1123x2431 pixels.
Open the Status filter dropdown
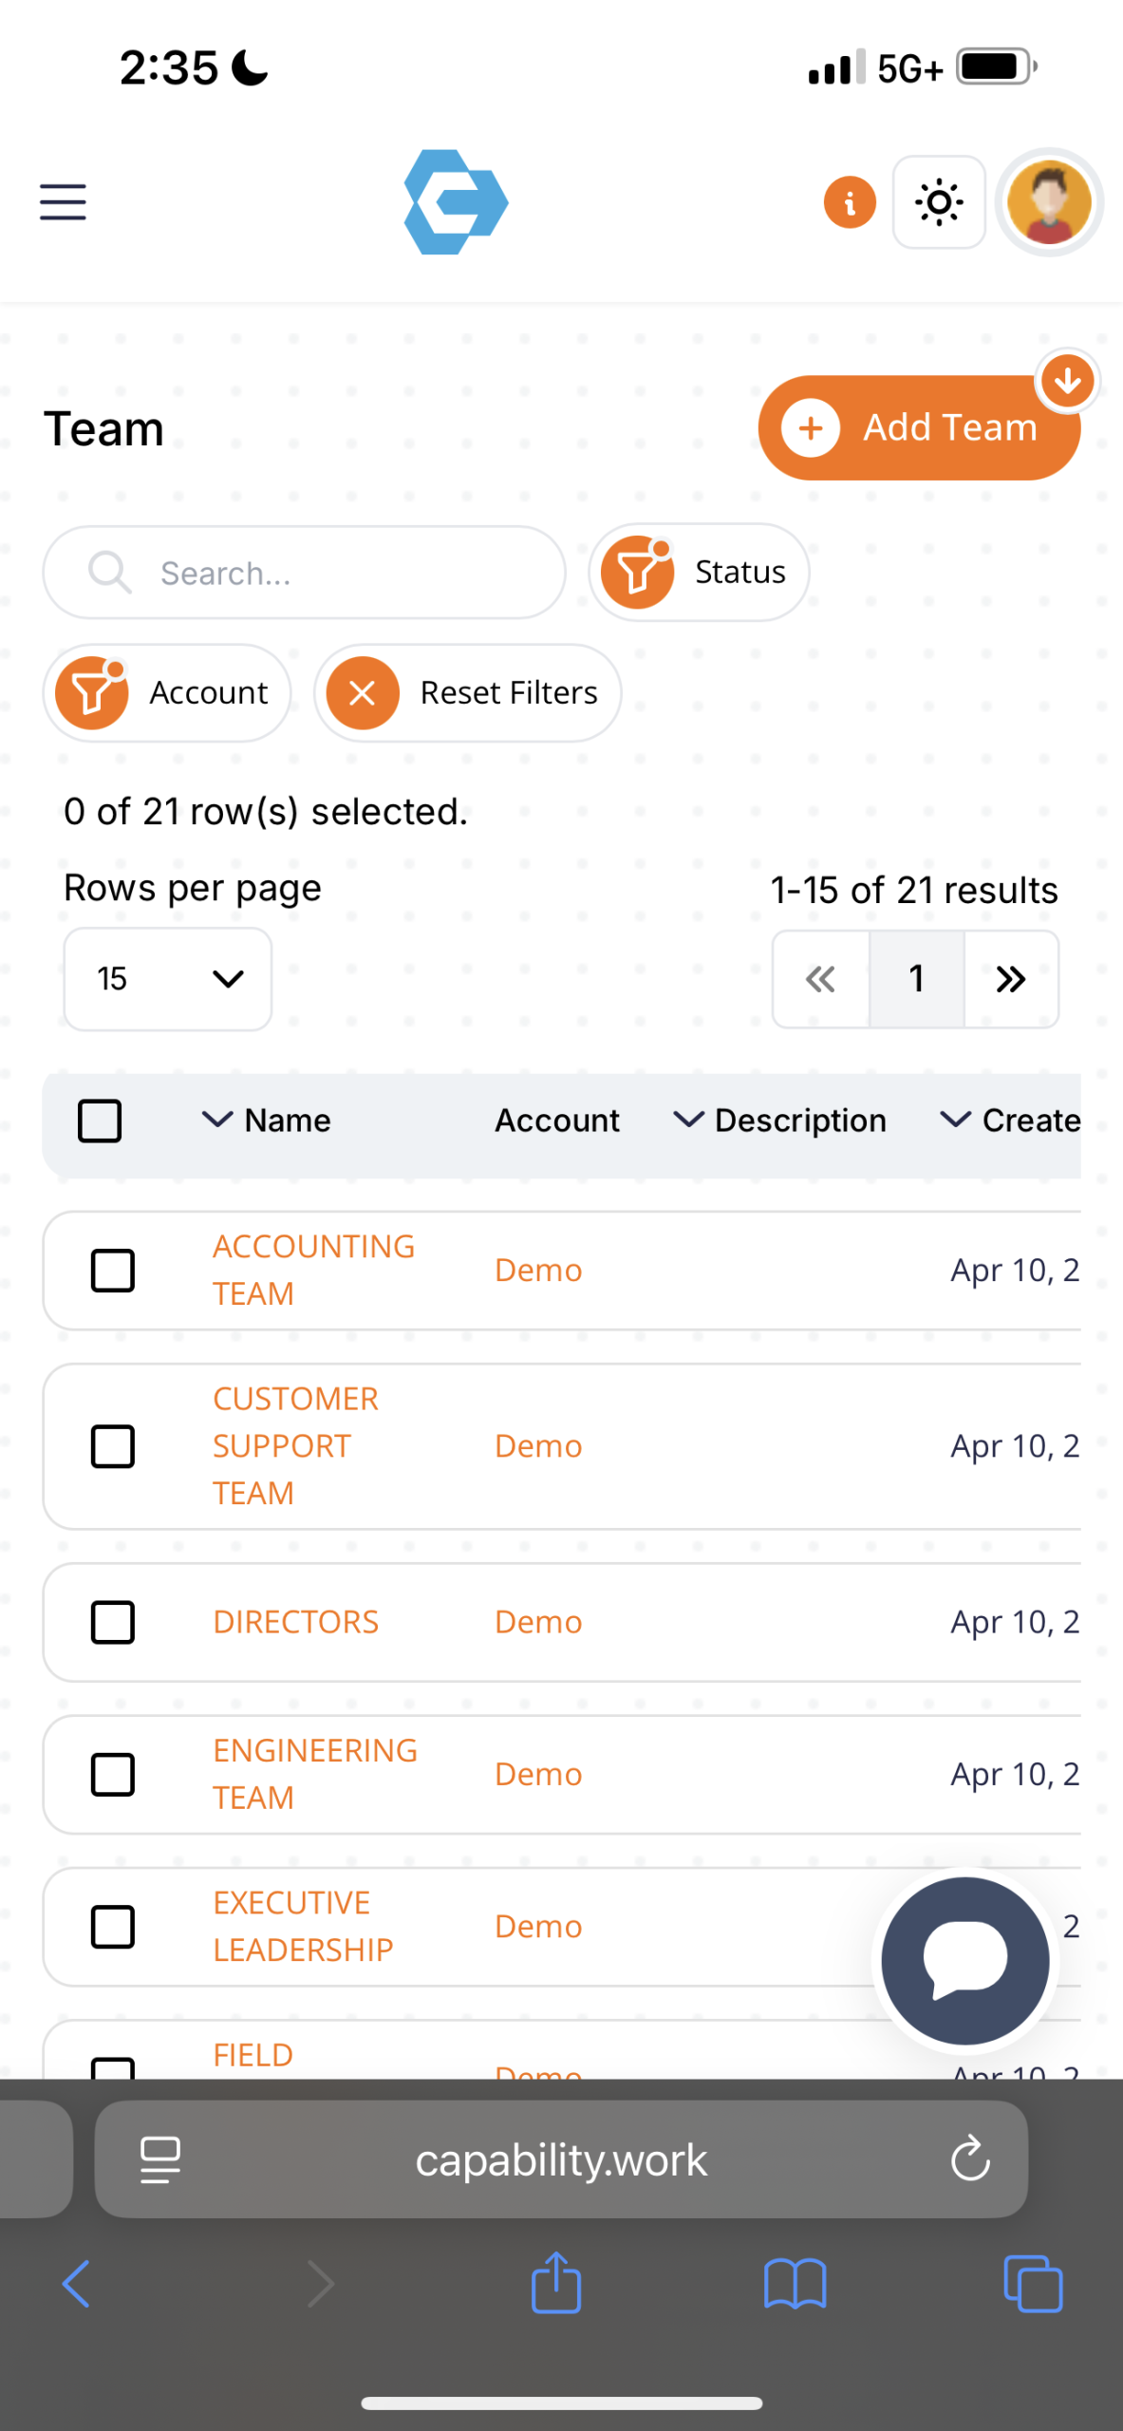(699, 573)
